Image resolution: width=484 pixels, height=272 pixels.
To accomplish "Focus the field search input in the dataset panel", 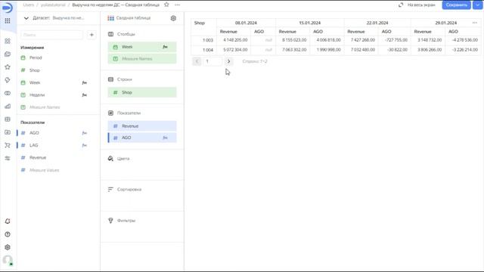I will click(x=52, y=35).
